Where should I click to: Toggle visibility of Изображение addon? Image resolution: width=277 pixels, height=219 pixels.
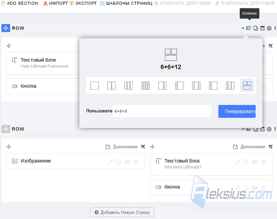pos(127,162)
